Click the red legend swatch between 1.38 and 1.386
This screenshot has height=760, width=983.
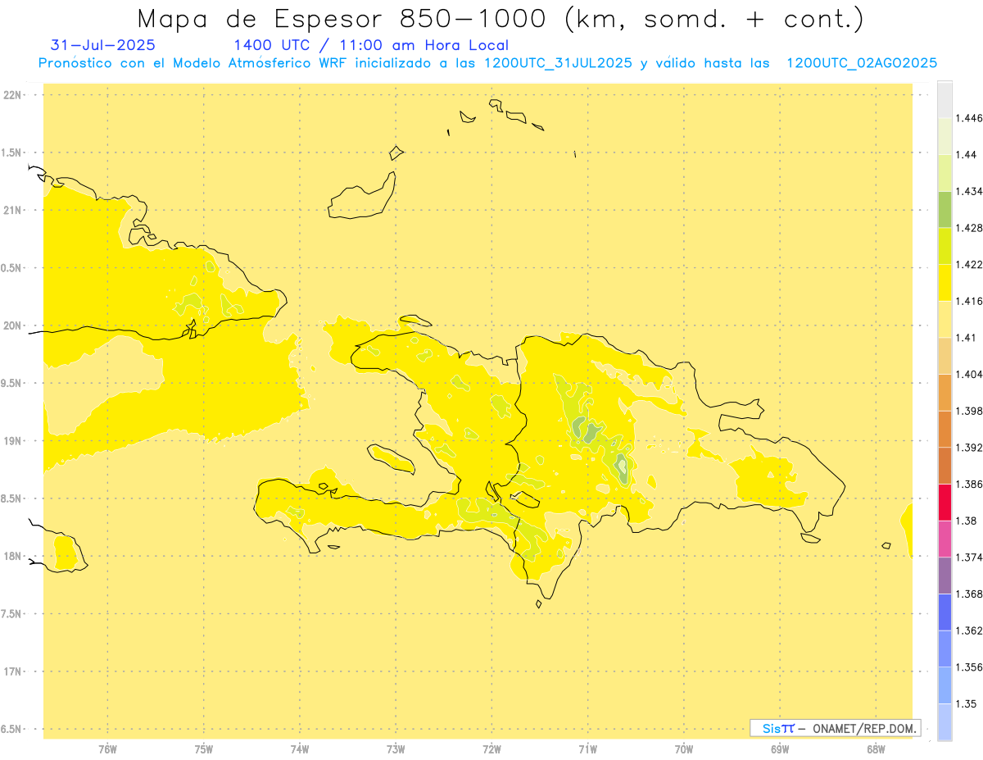(944, 502)
